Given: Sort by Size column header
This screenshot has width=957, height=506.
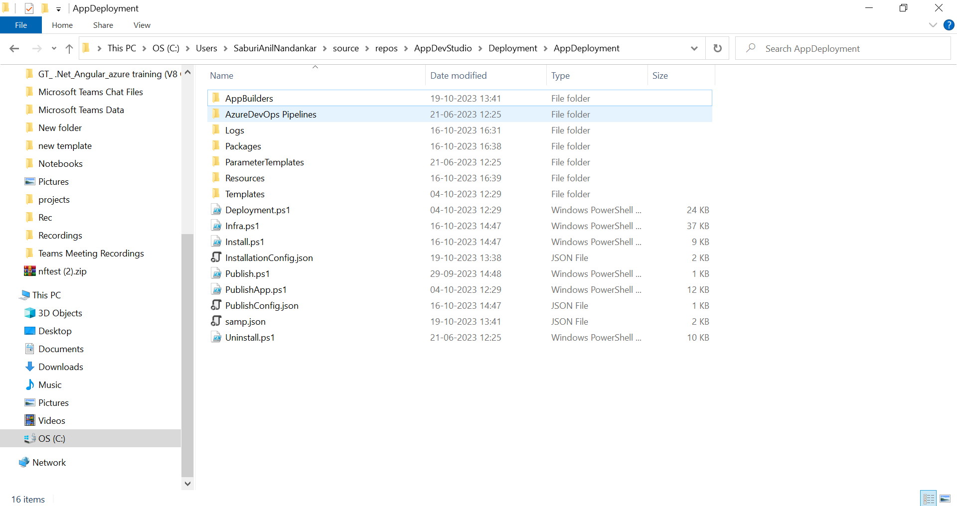Looking at the screenshot, I should click(x=681, y=75).
